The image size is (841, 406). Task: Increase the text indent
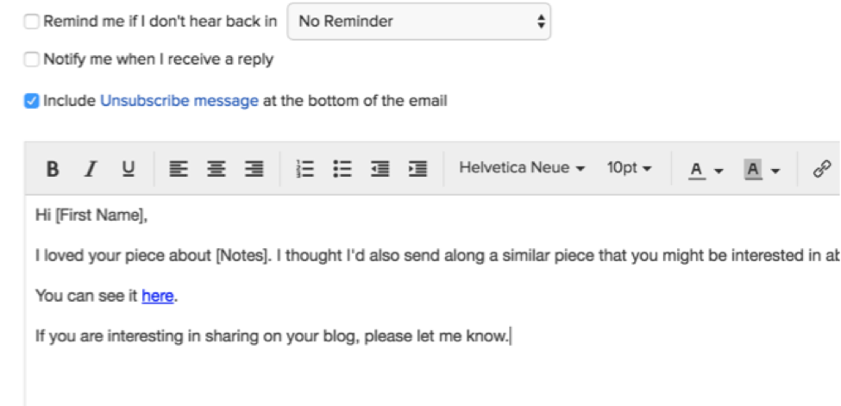[417, 169]
